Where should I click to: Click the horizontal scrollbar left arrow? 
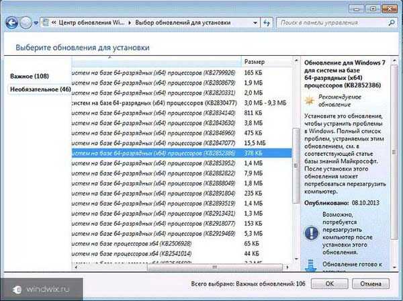[x=76, y=267]
